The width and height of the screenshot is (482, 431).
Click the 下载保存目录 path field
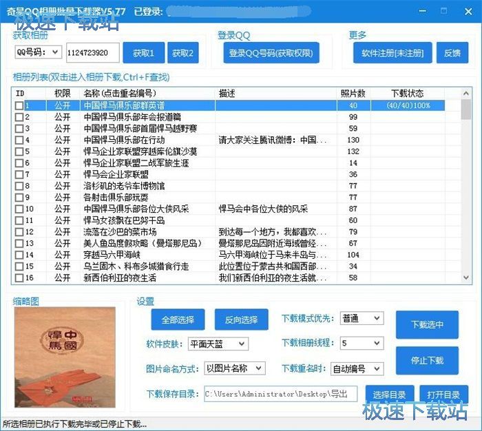point(281,394)
